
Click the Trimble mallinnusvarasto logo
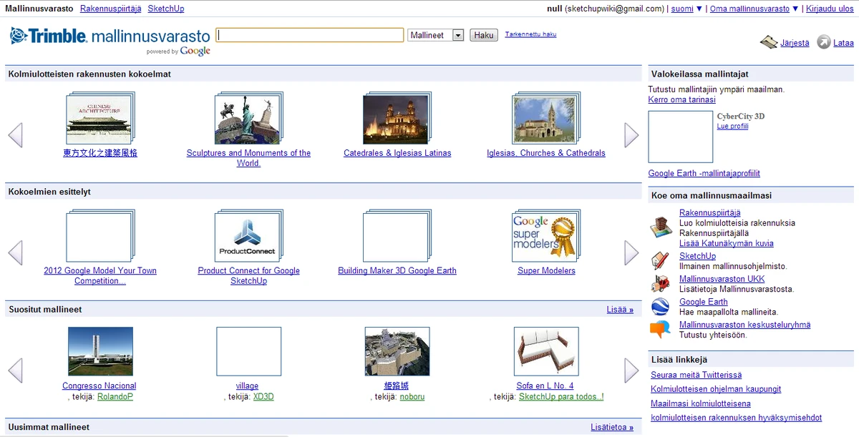tap(107, 36)
